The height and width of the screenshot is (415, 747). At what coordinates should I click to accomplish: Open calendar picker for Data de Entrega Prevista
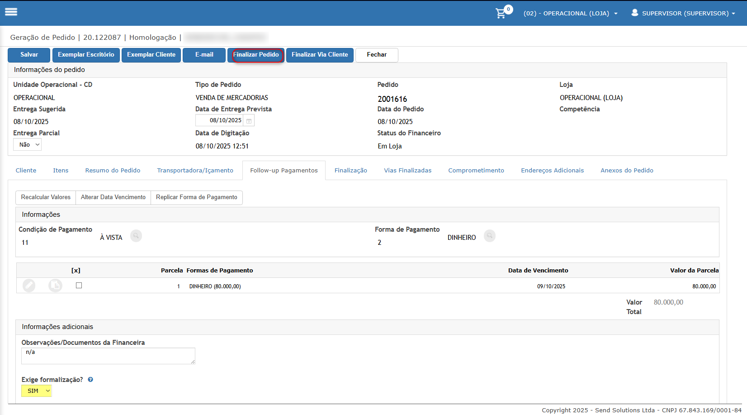[249, 121]
